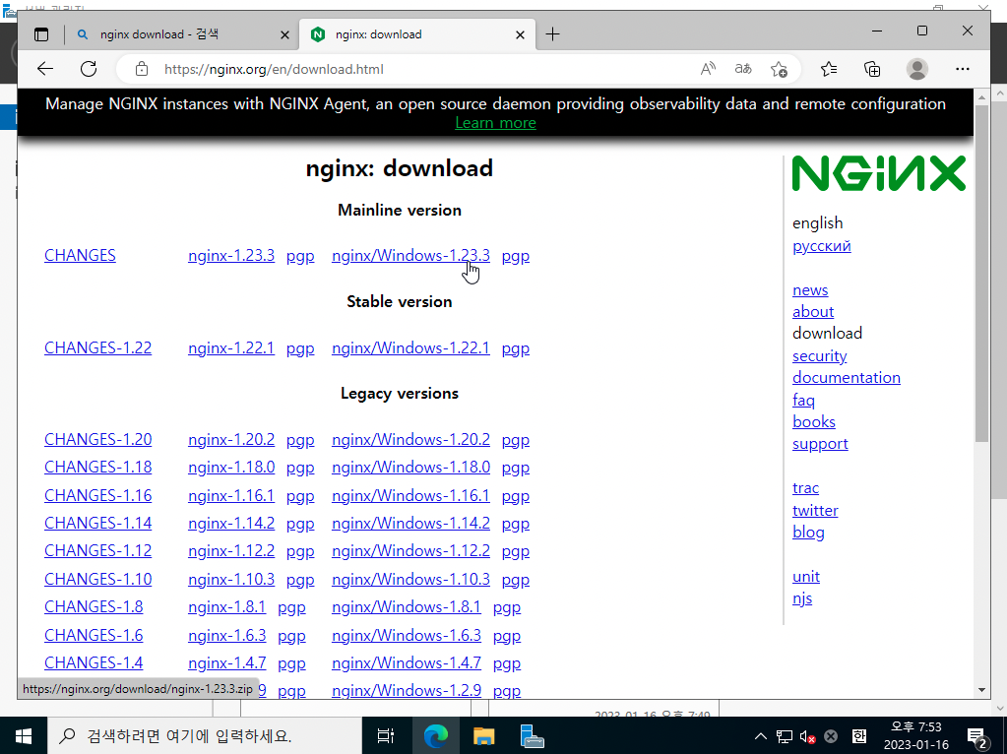Open File Explorer from the taskbar
This screenshot has width=1007, height=754.
tap(483, 735)
